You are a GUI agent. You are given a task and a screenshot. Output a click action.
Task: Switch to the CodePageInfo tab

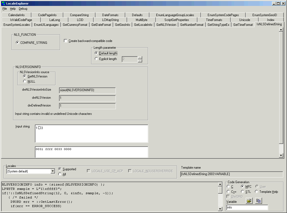point(47,15)
